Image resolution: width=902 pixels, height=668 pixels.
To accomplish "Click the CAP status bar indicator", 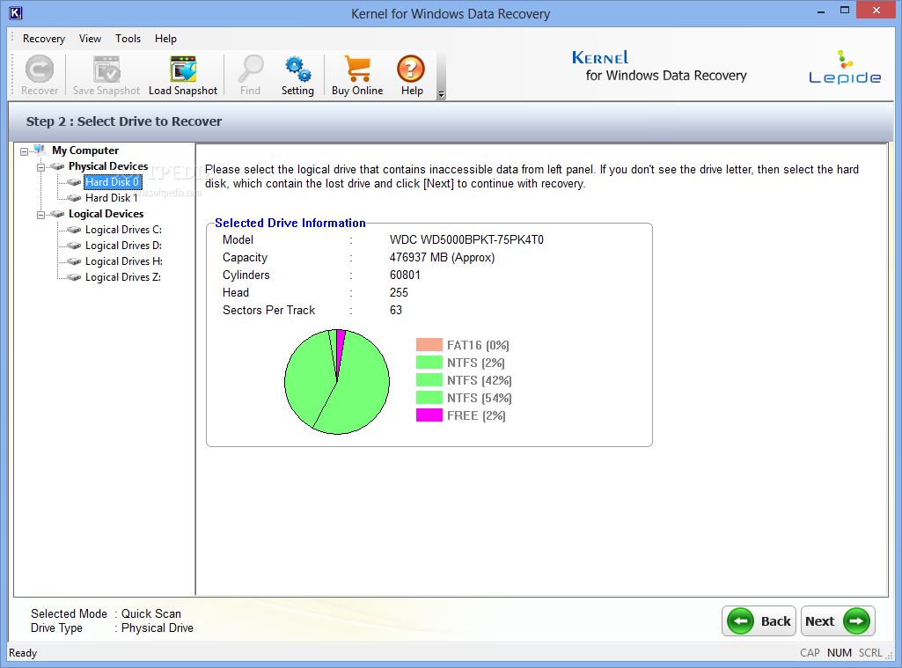I will pos(810,653).
